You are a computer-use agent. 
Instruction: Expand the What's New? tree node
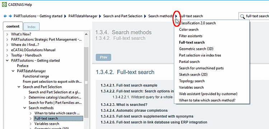click(x=7, y=34)
